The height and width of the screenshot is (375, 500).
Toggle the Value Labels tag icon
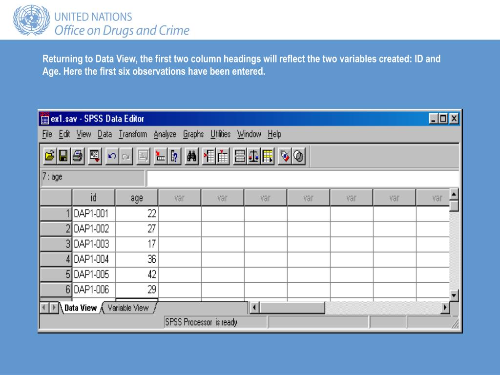pos(285,156)
